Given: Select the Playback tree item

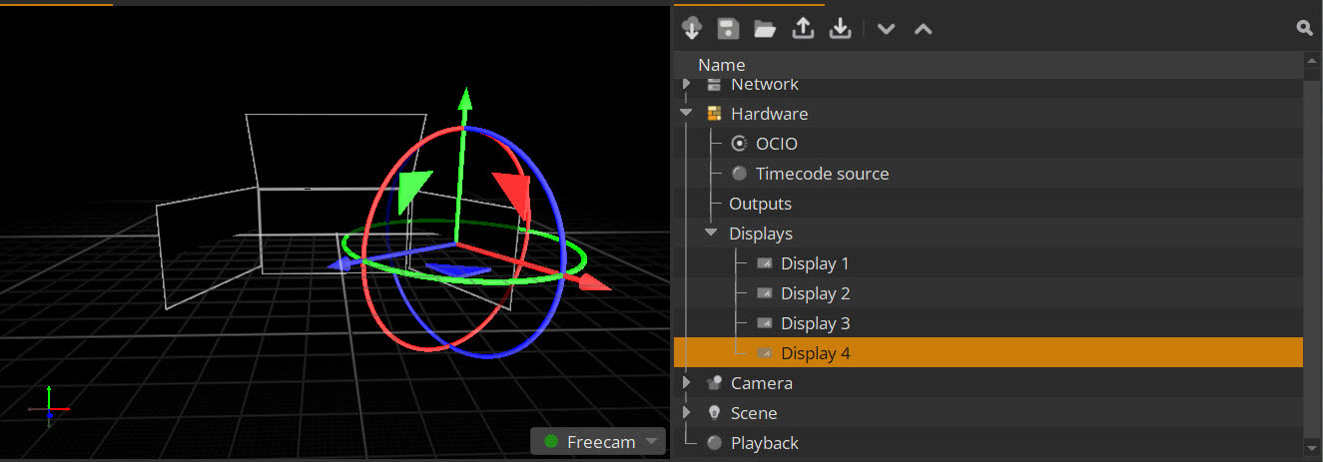Looking at the screenshot, I should point(764,443).
